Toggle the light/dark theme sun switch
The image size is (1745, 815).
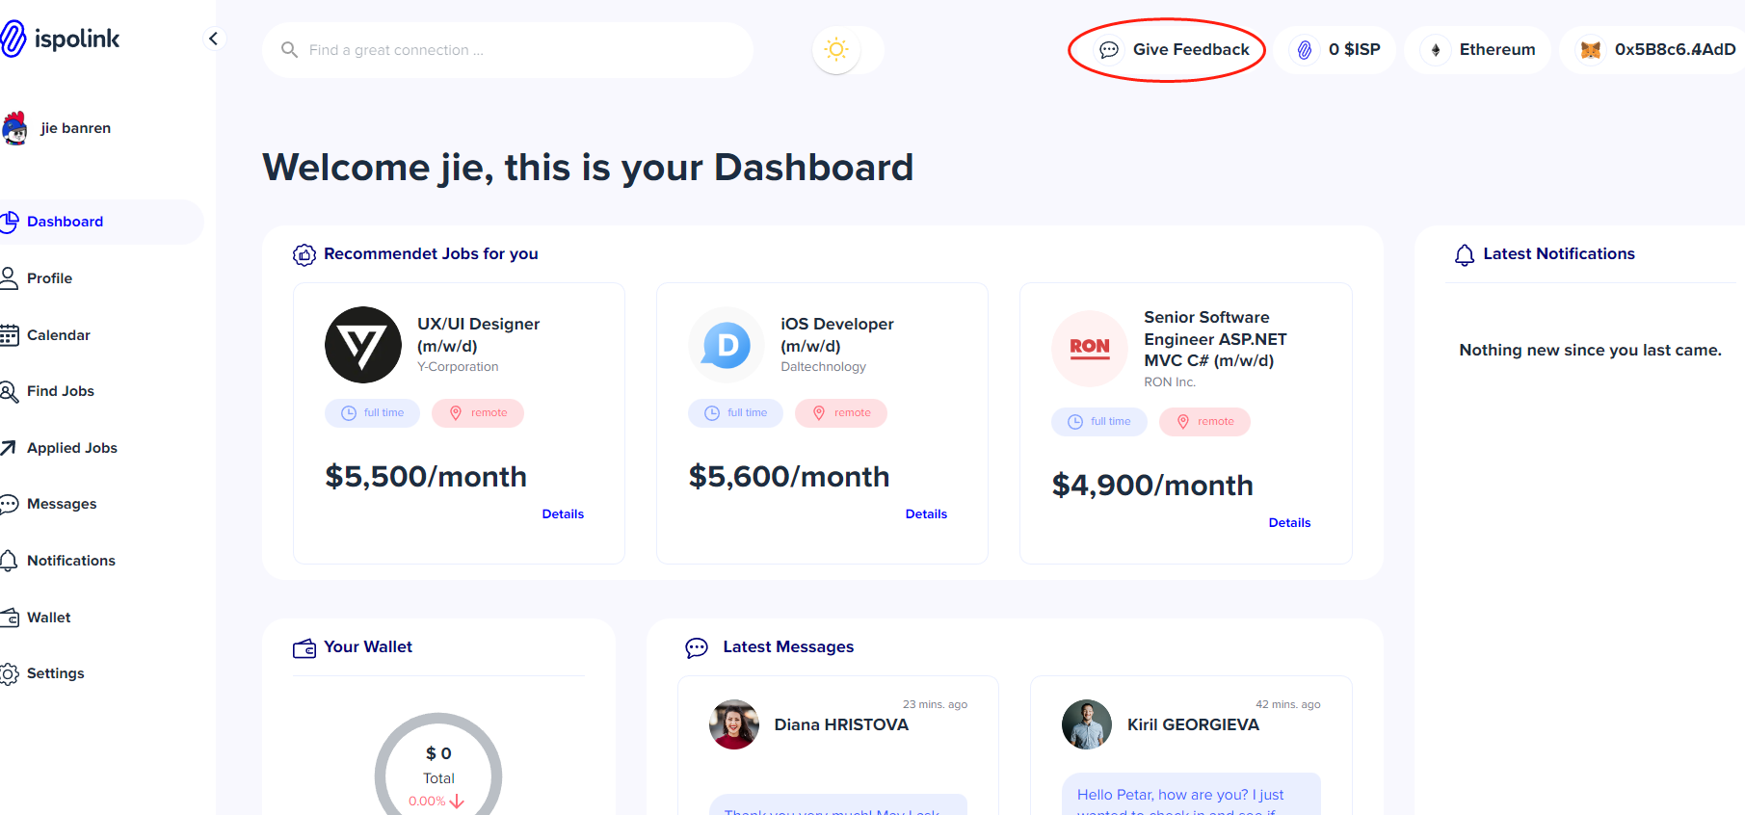(836, 50)
